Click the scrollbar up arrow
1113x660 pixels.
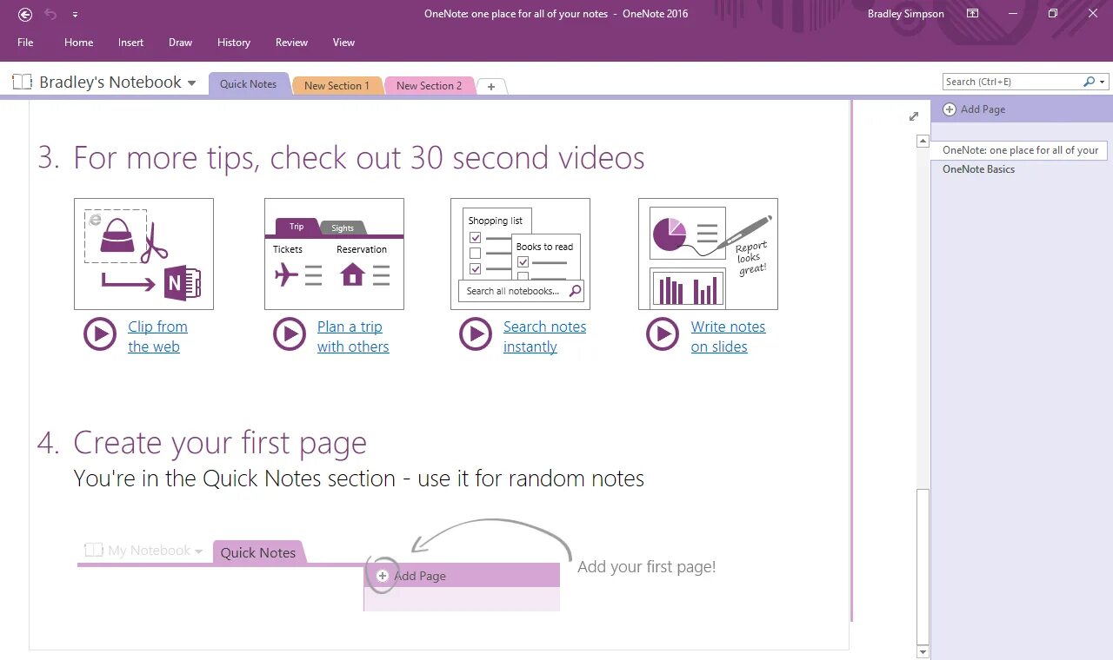pos(923,141)
